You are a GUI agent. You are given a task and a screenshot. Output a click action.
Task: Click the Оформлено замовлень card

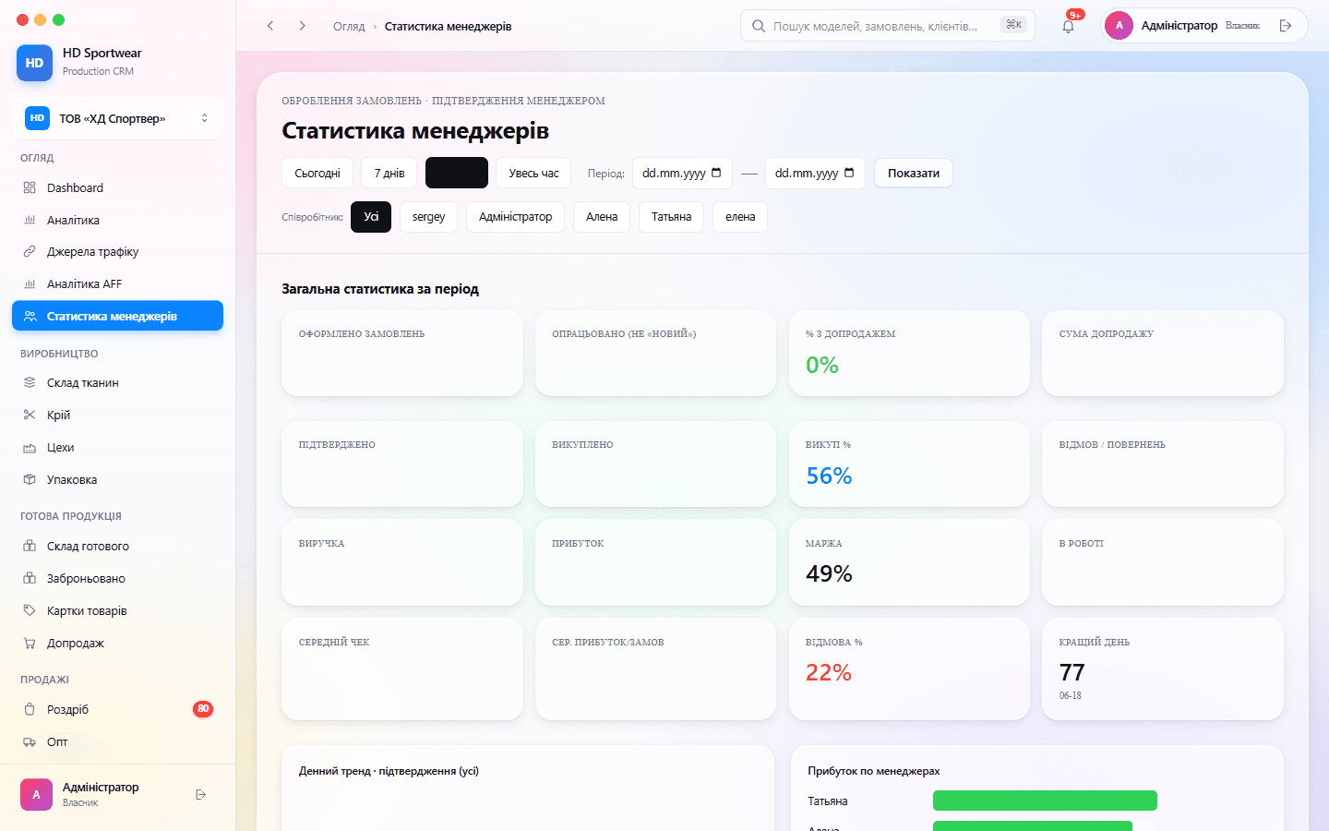coord(402,353)
